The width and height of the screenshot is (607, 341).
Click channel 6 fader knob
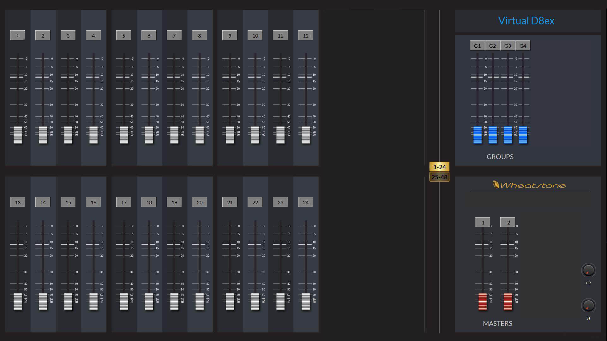point(149,135)
